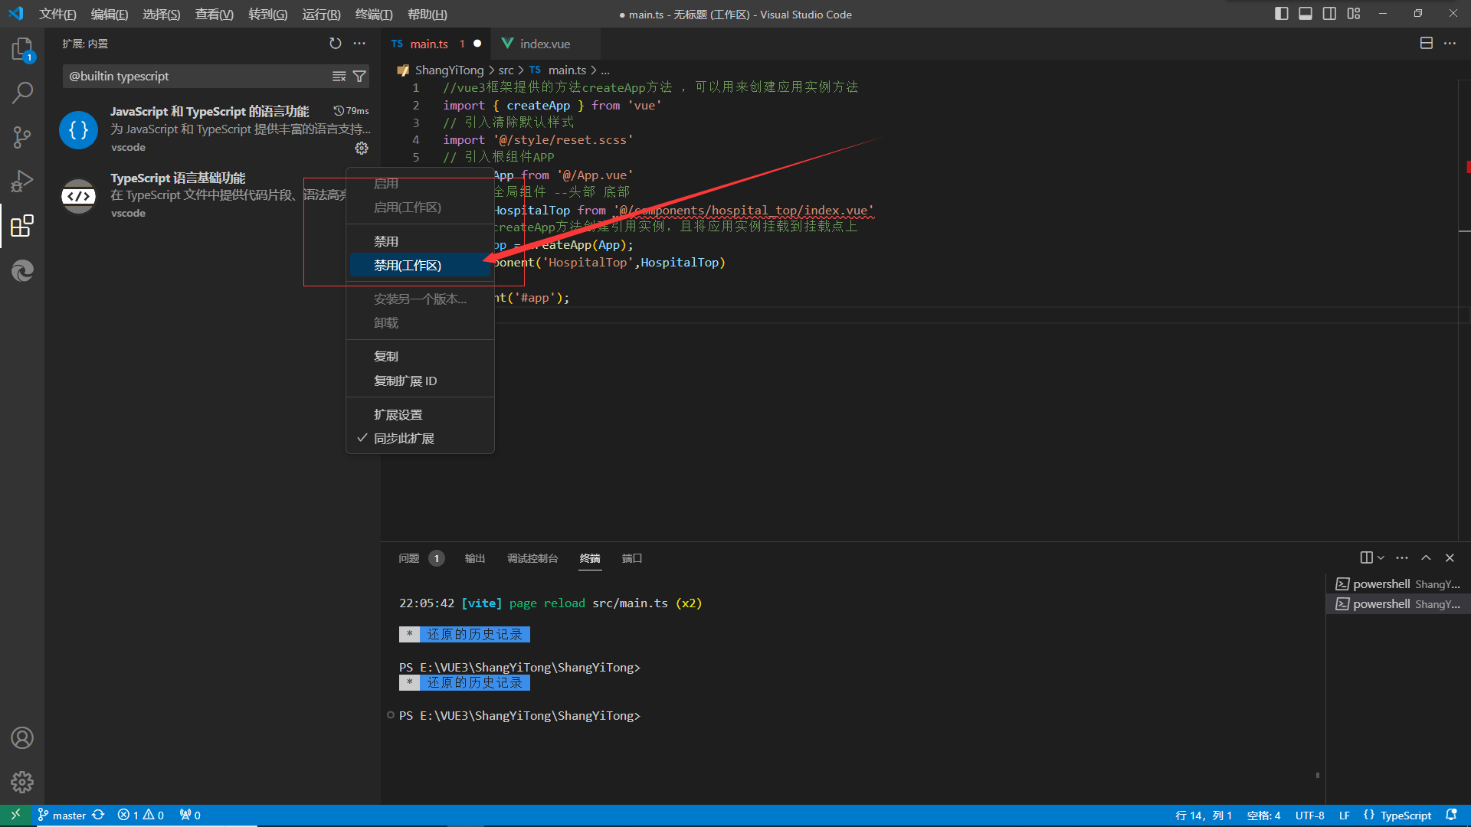Click the master branch in status bar
The width and height of the screenshot is (1471, 827).
point(68,816)
